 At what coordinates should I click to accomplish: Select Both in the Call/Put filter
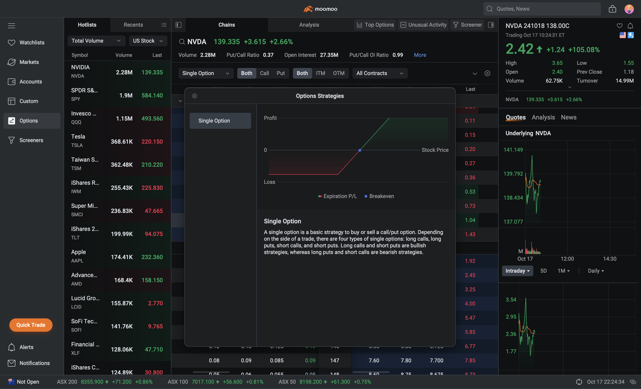[x=247, y=73]
